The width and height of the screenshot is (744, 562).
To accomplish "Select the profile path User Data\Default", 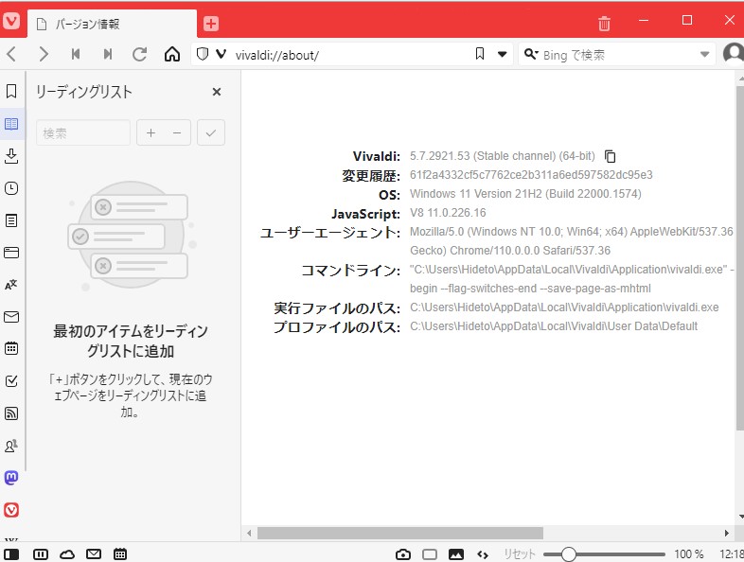I will tap(554, 326).
